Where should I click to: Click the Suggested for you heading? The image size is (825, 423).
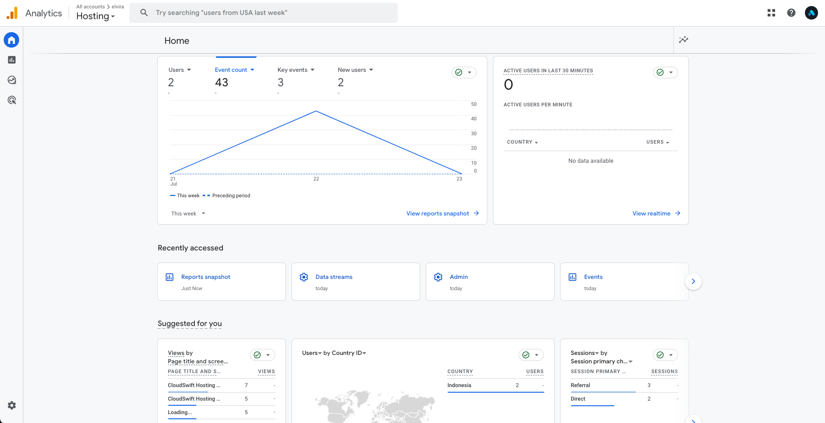coord(190,324)
